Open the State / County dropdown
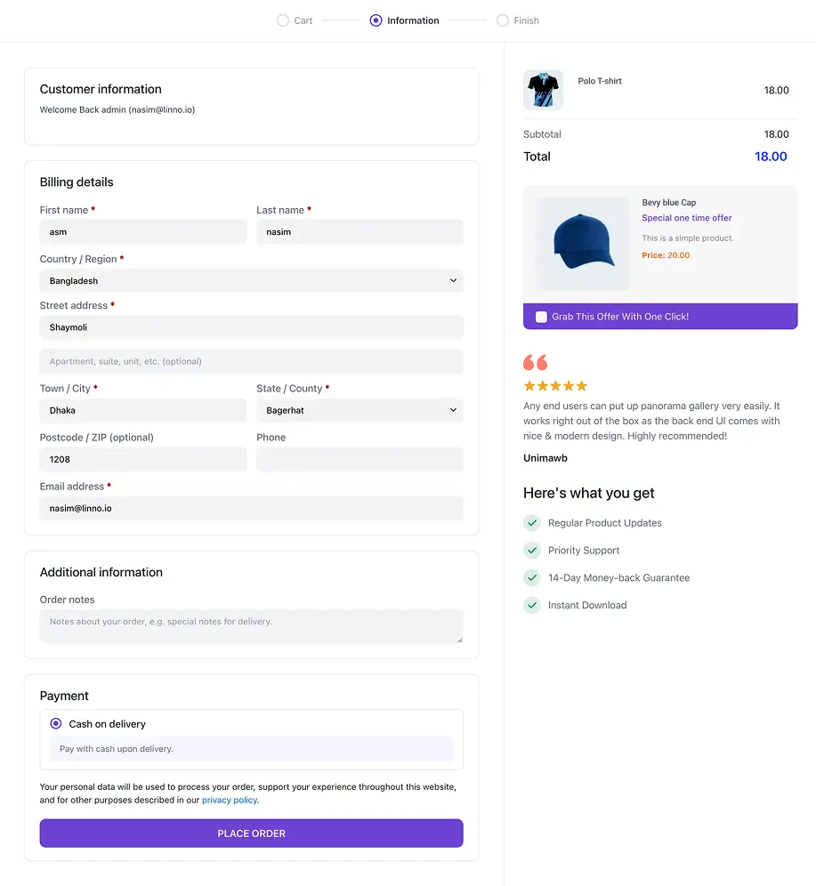Screen dimensions: 816x886 (360, 410)
